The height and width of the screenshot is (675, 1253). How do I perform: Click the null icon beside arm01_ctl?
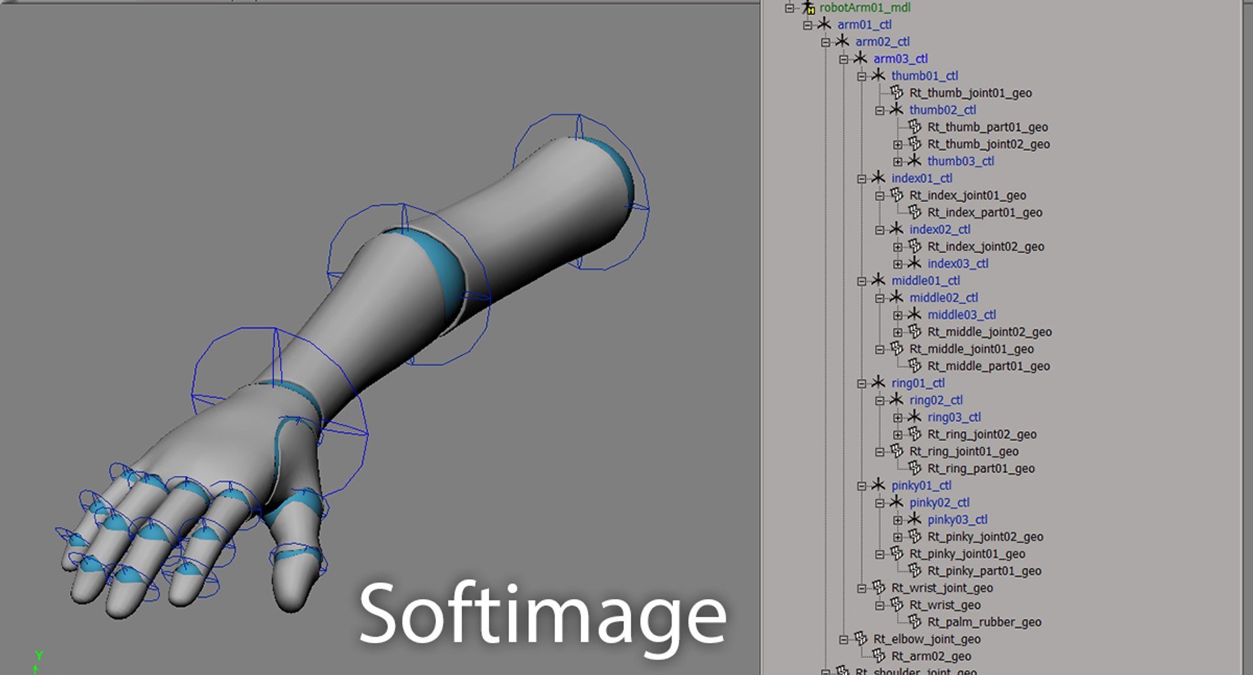tap(825, 24)
